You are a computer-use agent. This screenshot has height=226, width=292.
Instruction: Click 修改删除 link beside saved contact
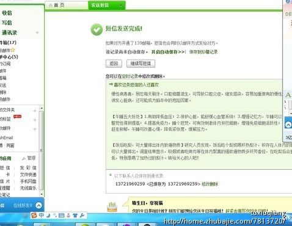[210, 184]
